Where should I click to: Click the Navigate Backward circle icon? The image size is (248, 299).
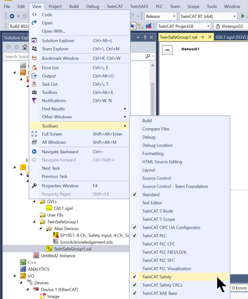click(34, 151)
